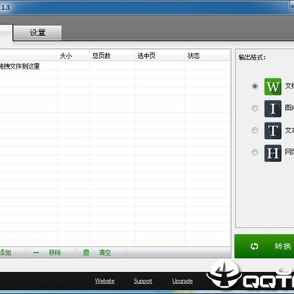
Task: Click the 添加 add button
Action: pyautogui.click(x=12, y=252)
